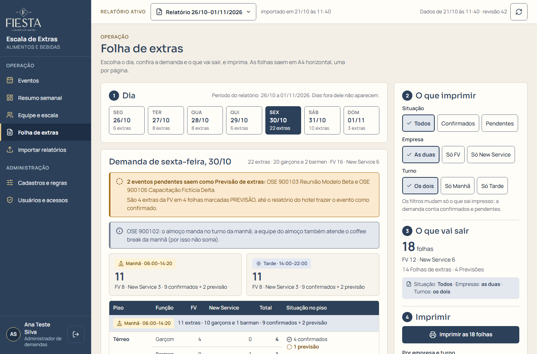This screenshot has width=537, height=354.
Task: Filter Turno to Só Manhã
Action: (458, 186)
